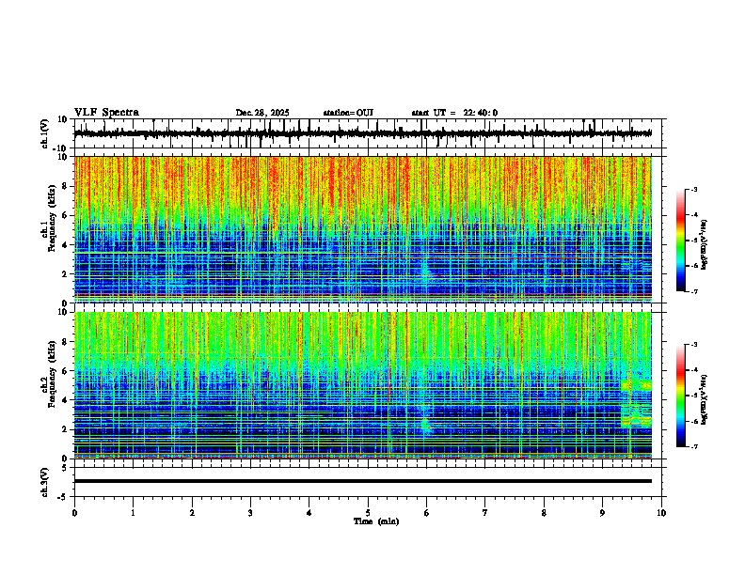Click the "4" kHz tick on ch.2 frequency axis
The height and width of the screenshot is (575, 745).
pyautogui.click(x=65, y=400)
